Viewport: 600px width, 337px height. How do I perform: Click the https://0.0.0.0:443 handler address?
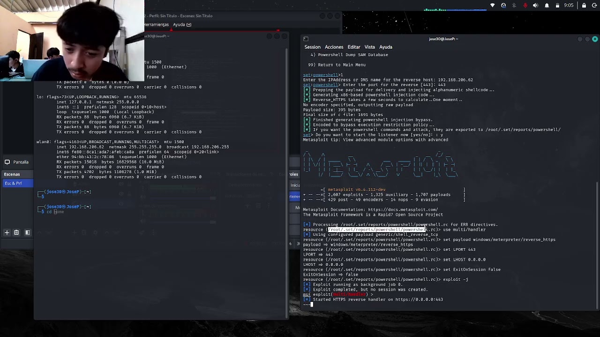(x=419, y=300)
